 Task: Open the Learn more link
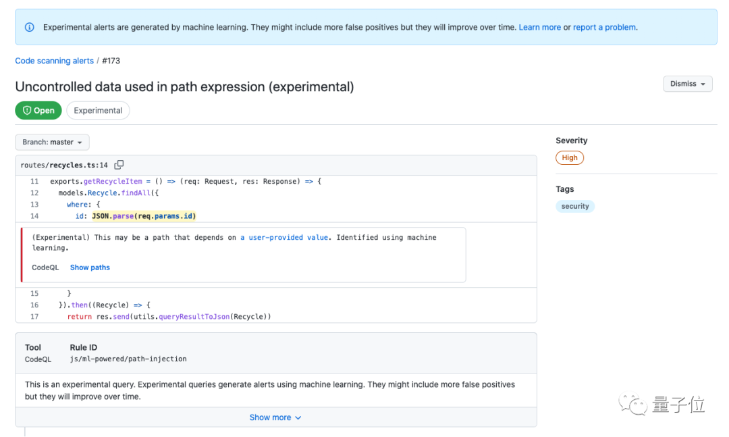click(x=539, y=28)
